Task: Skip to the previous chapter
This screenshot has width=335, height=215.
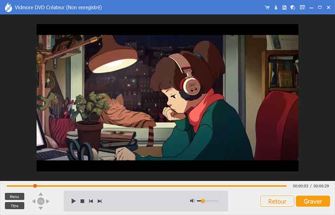Action: coord(91,201)
